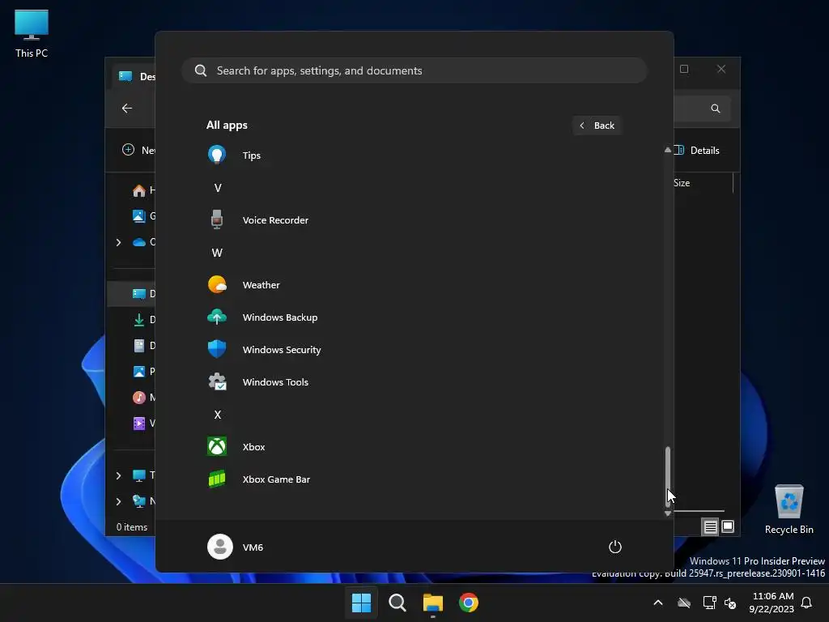Click the All apps list scrollbar thumb
829x622 pixels.
[x=668, y=476]
